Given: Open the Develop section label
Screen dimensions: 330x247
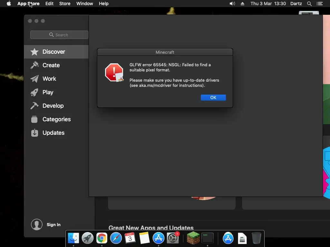Looking at the screenshot, I should point(53,105).
